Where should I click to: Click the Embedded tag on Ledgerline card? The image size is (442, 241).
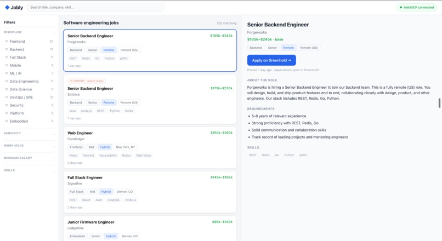pyautogui.click(x=77, y=236)
